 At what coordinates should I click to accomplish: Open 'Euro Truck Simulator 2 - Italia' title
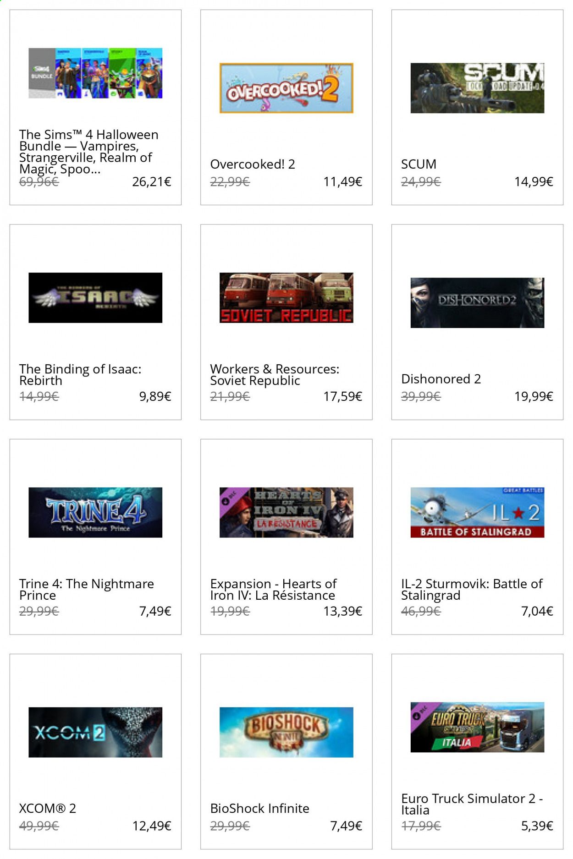coord(472,804)
